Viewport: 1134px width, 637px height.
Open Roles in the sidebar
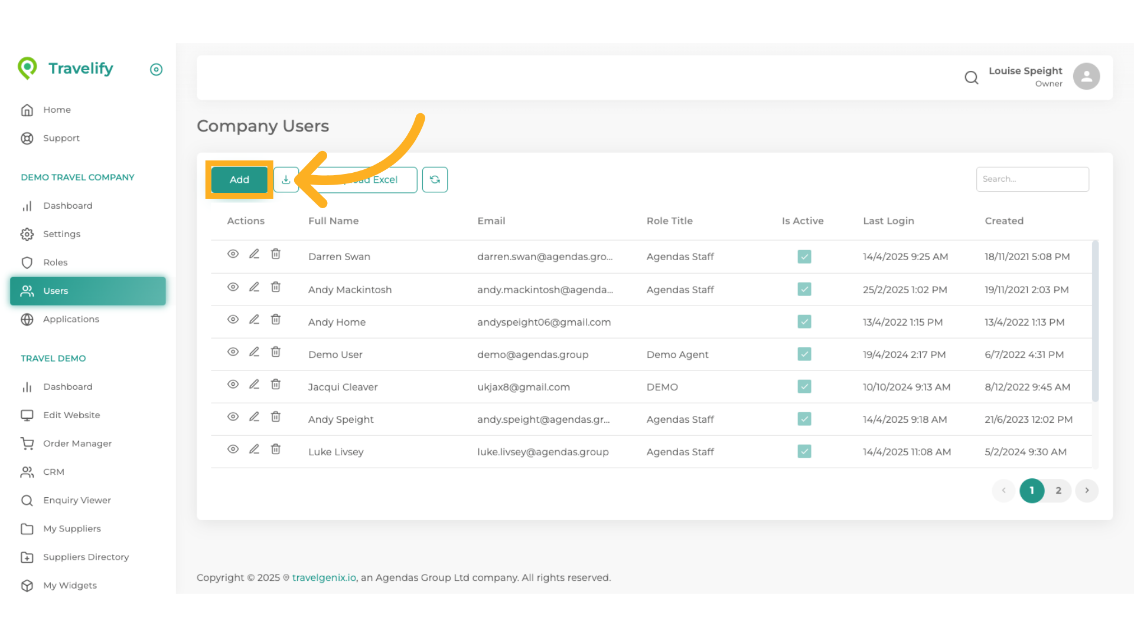pos(55,262)
